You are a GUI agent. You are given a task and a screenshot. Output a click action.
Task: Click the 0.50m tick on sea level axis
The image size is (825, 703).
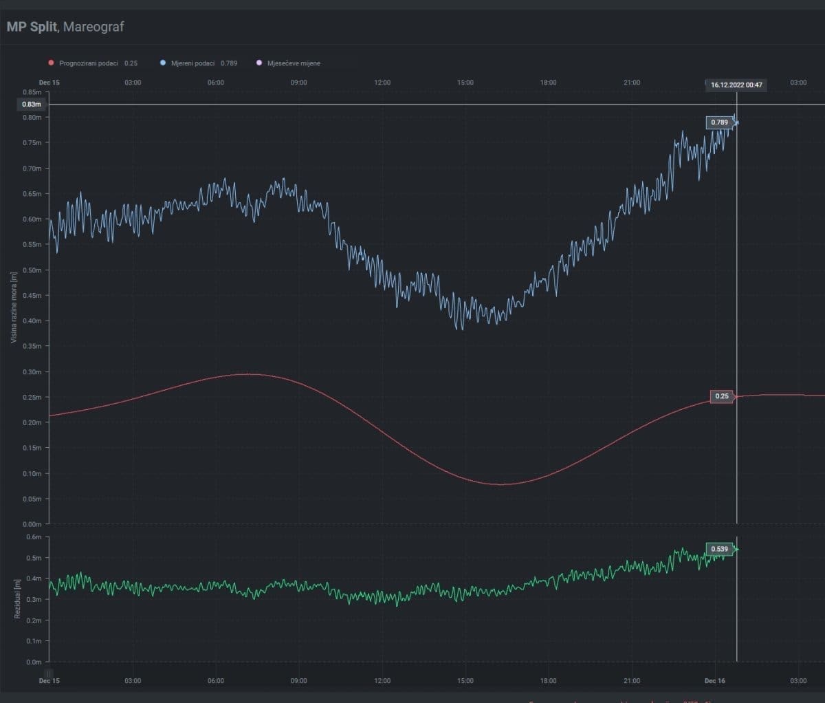[32, 270]
